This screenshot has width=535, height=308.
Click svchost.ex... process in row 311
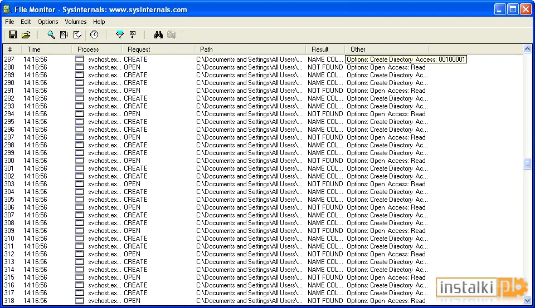tap(104, 246)
